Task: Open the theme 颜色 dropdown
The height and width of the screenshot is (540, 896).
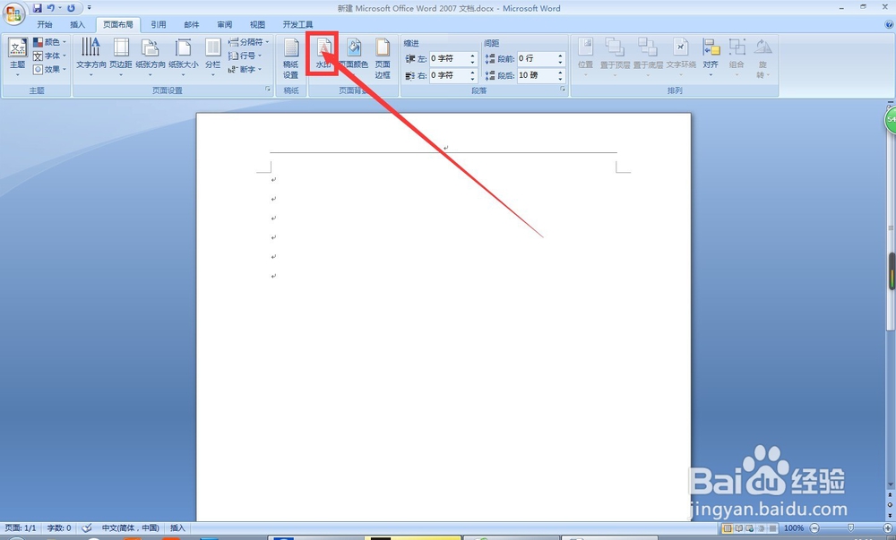Action: click(x=49, y=42)
